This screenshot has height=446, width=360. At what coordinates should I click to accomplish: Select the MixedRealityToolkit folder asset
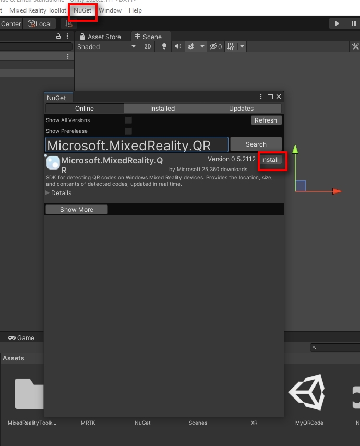tap(29, 394)
